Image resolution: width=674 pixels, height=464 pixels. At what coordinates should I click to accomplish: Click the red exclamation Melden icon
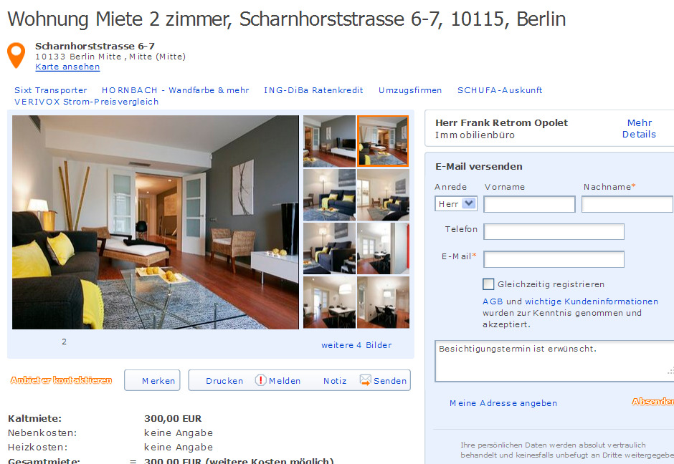pyautogui.click(x=260, y=380)
